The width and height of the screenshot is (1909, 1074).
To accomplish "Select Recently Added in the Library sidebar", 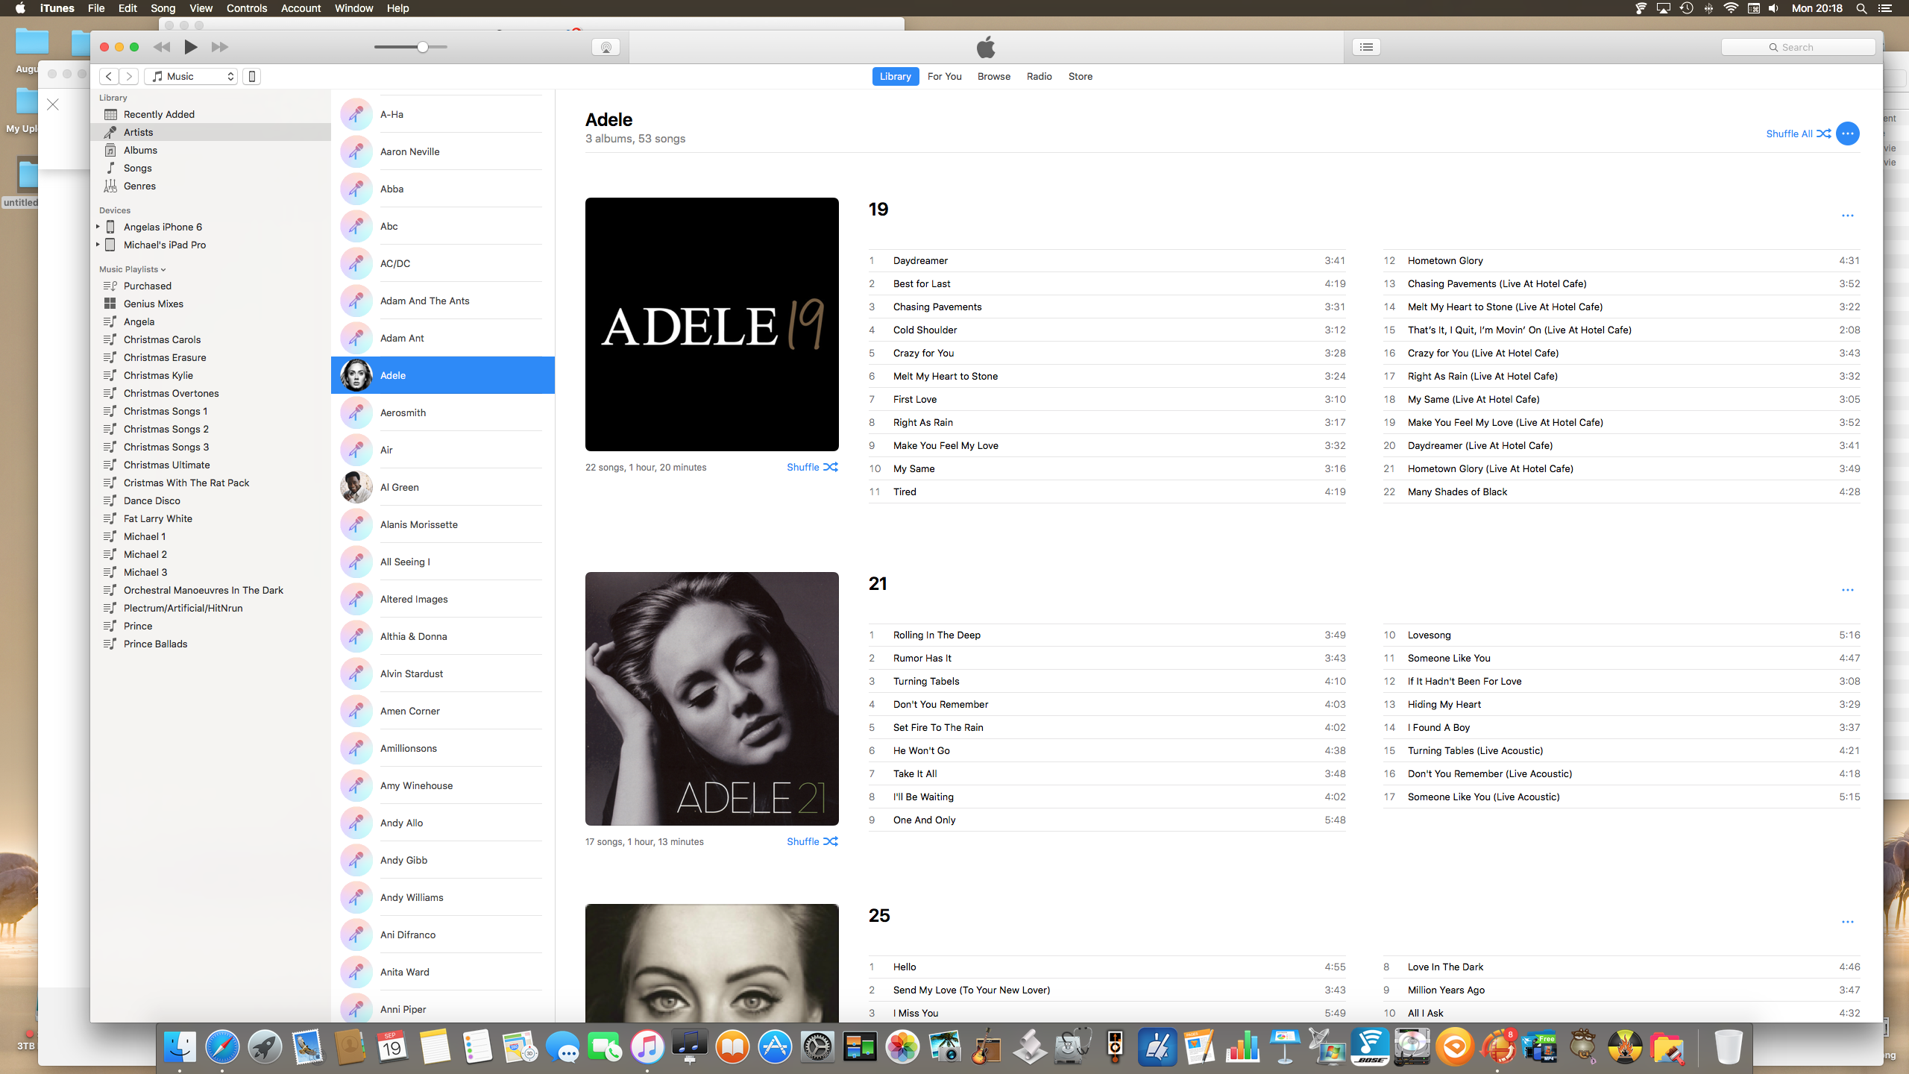I will (x=159, y=114).
